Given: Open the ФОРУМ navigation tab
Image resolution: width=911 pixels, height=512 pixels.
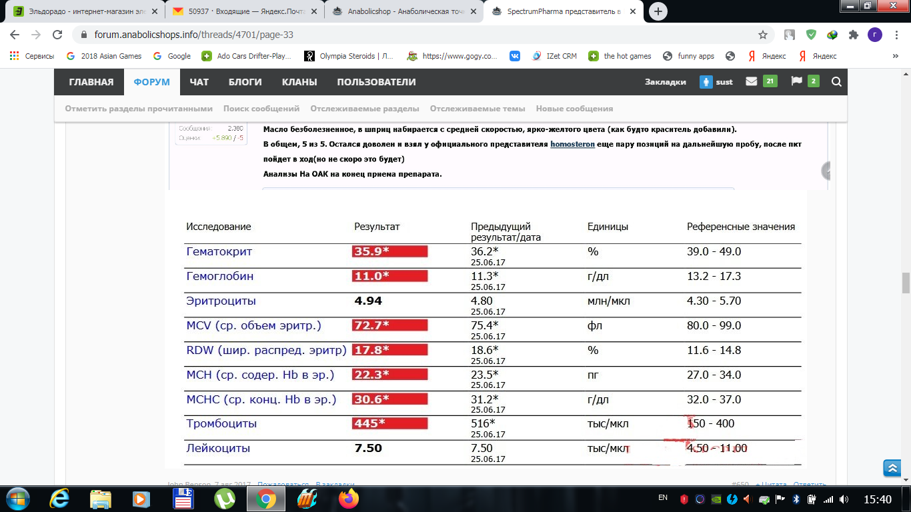Looking at the screenshot, I should click(x=151, y=82).
